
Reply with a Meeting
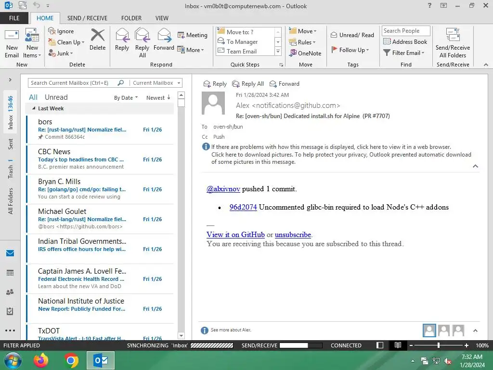coord(193,35)
